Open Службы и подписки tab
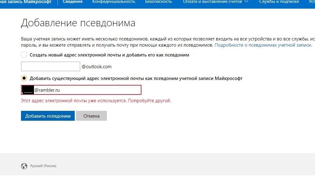The height and width of the screenshot is (180, 315). pyautogui.click(x=279, y=2)
